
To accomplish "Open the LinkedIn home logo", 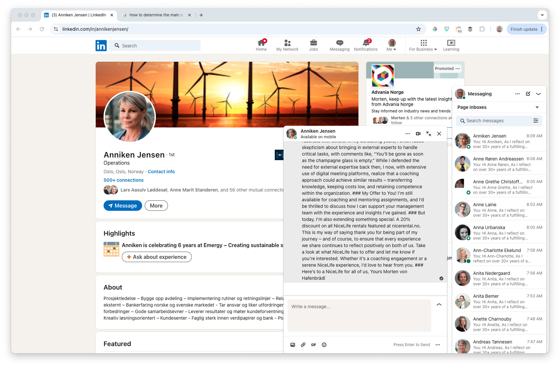I will (101, 45).
